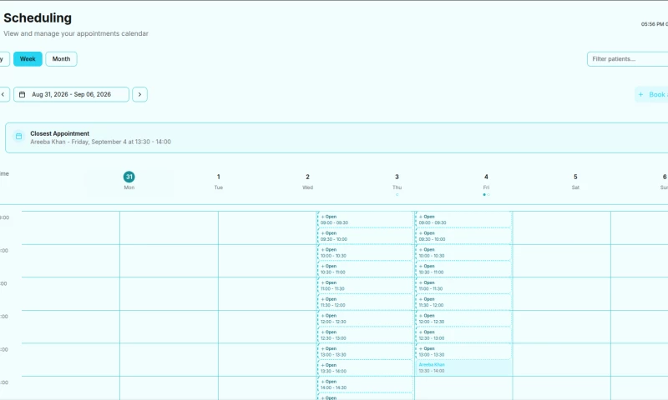Select Thursday 11:30 - 12:00 open slot
Screen dimensions: 668x400
tap(365, 302)
